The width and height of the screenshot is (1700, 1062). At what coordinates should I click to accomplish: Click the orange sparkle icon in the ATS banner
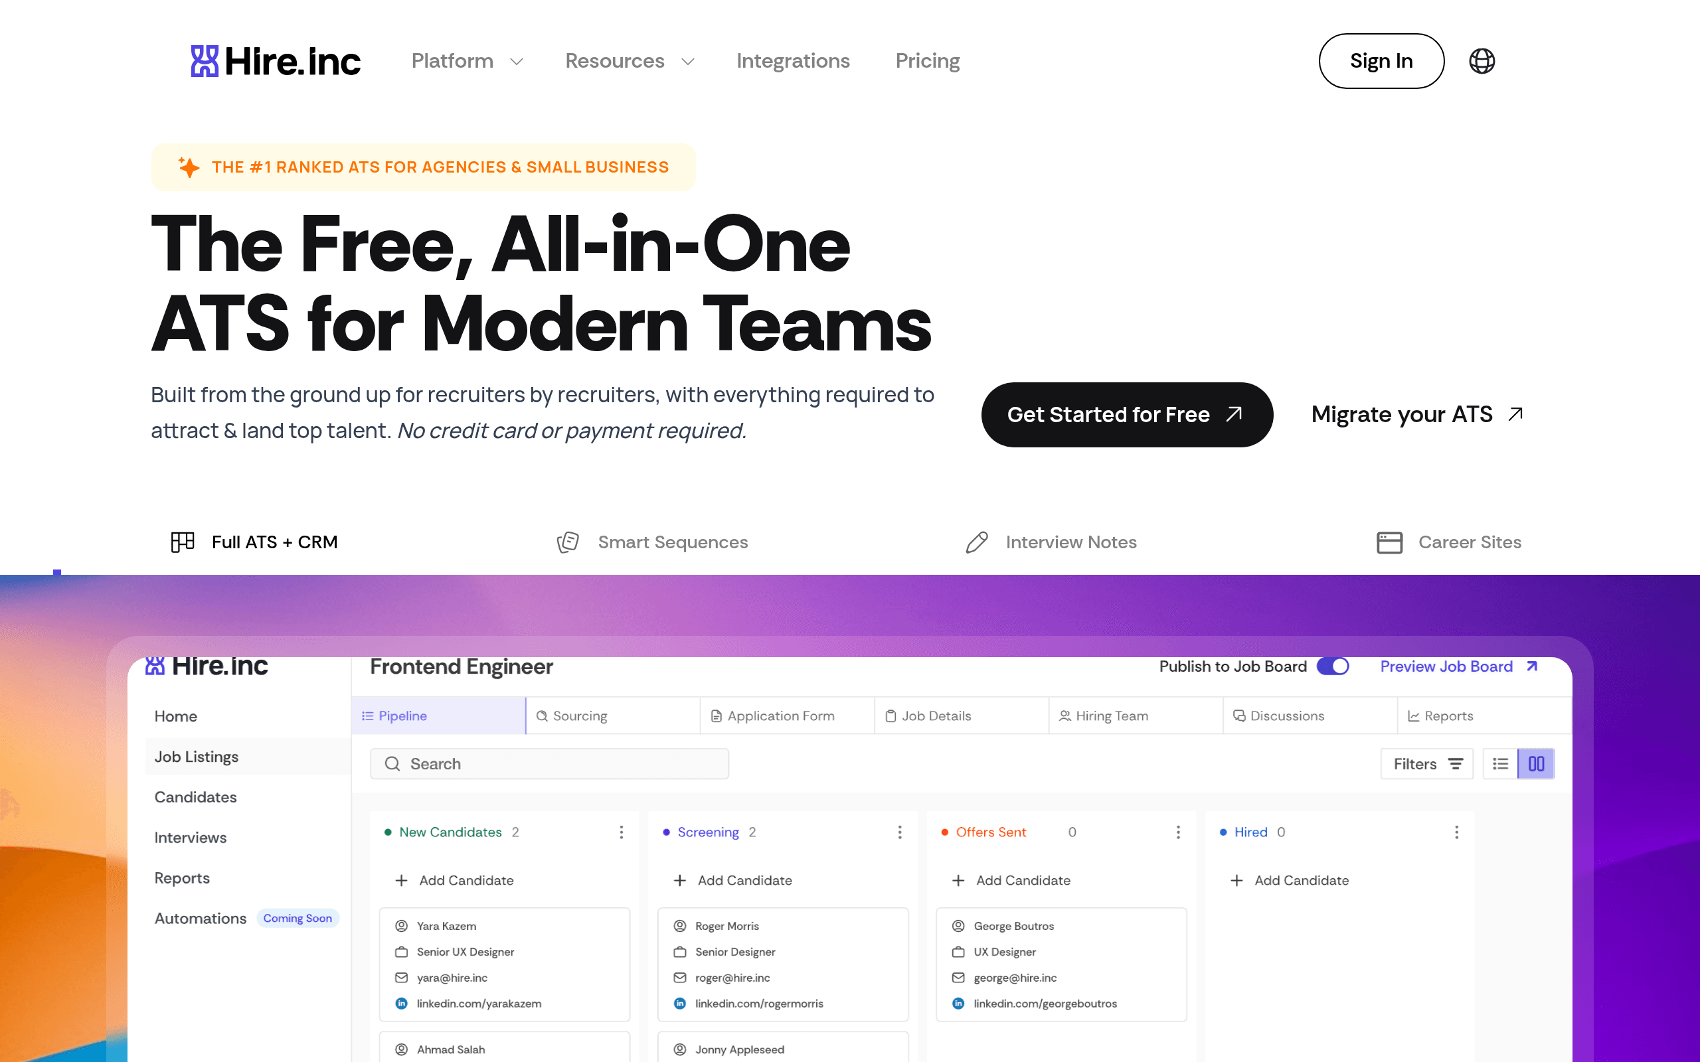click(189, 167)
